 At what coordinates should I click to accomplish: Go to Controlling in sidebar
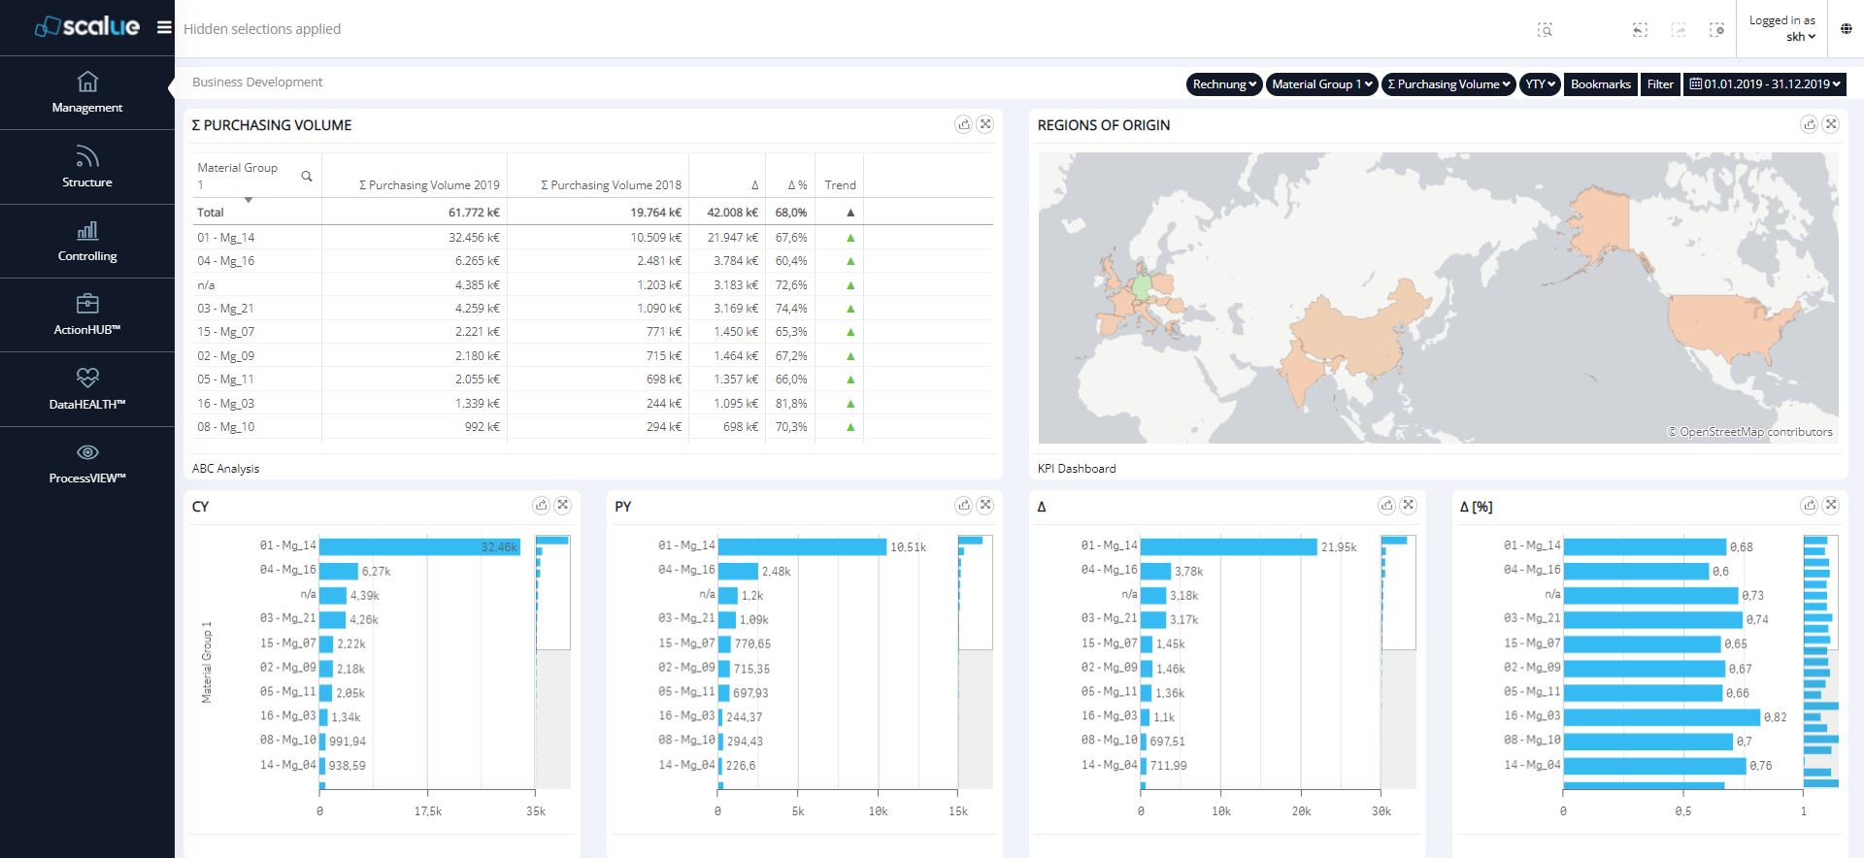tap(87, 241)
